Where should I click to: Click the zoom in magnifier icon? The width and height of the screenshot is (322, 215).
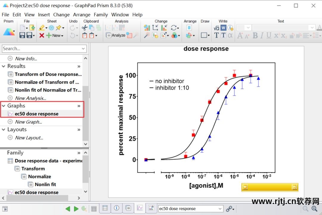315,209
